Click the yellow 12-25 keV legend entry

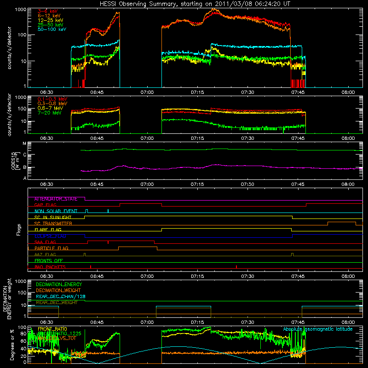[x=51, y=20]
